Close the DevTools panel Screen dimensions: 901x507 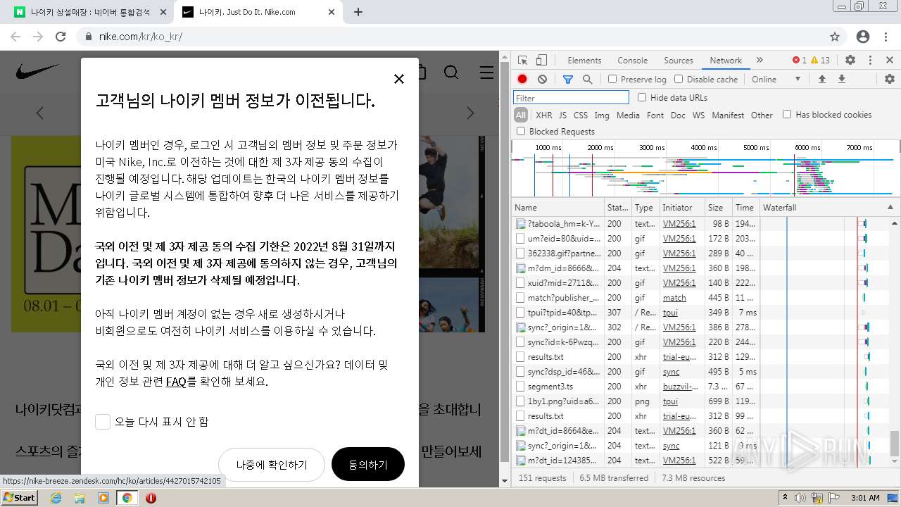[890, 60]
